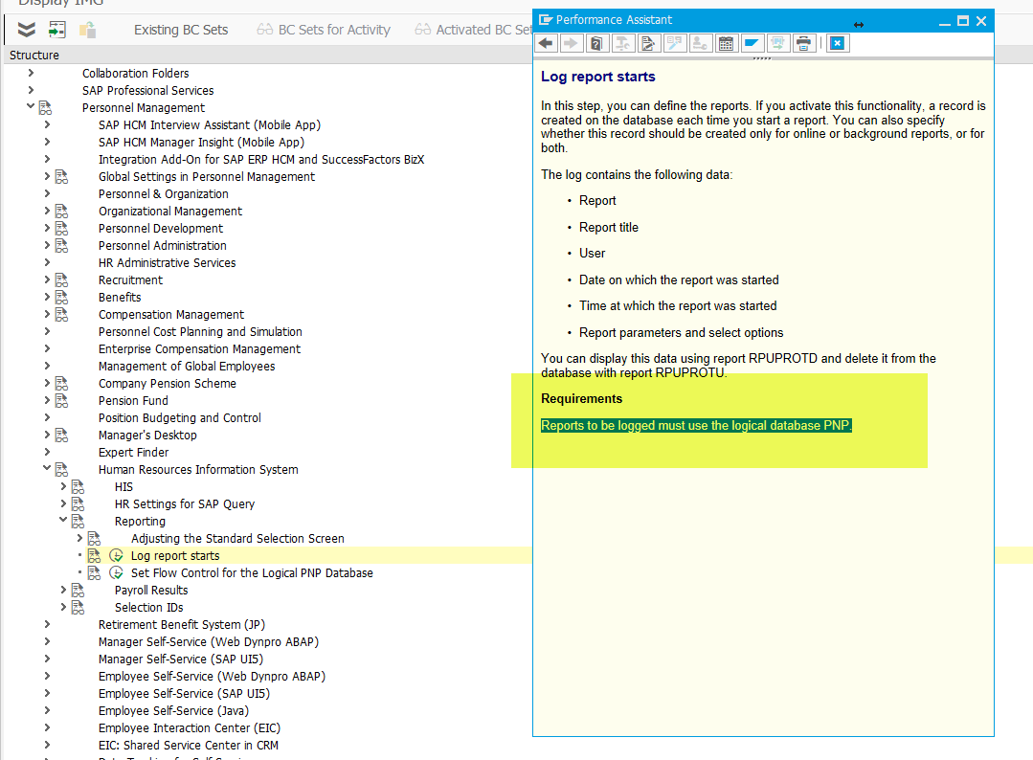The width and height of the screenshot is (1033, 760).
Task: Print the Performance Assistant help text
Action: [804, 43]
